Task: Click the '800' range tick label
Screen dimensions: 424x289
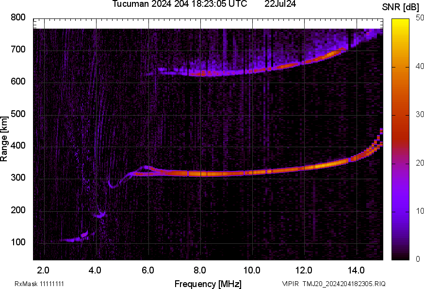Action: point(18,17)
